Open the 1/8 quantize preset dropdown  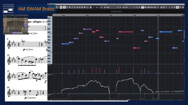[130, 7]
